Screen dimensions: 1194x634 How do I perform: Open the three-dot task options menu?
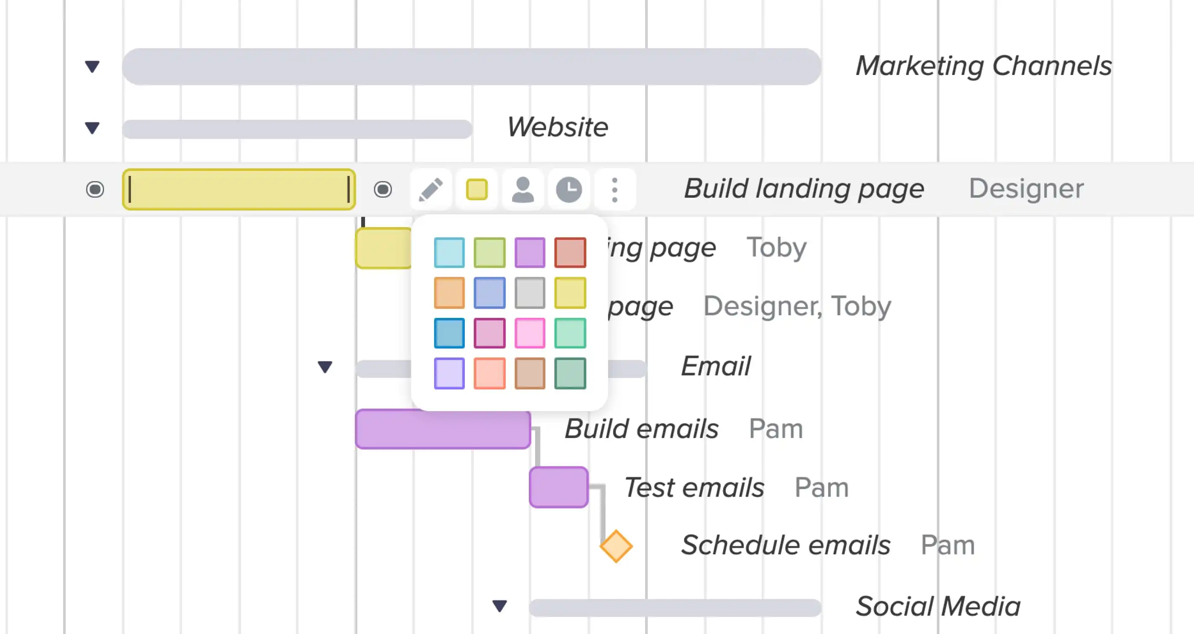tap(614, 189)
